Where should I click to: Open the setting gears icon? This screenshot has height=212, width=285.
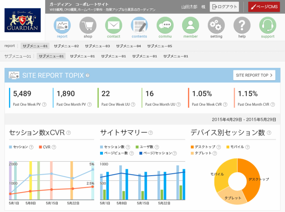coord(216,25)
